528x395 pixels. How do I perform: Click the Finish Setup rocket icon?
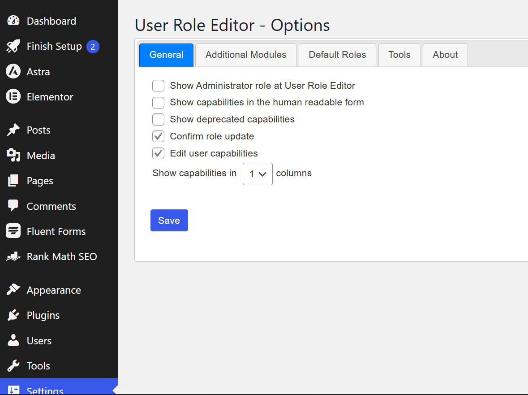tap(13, 46)
